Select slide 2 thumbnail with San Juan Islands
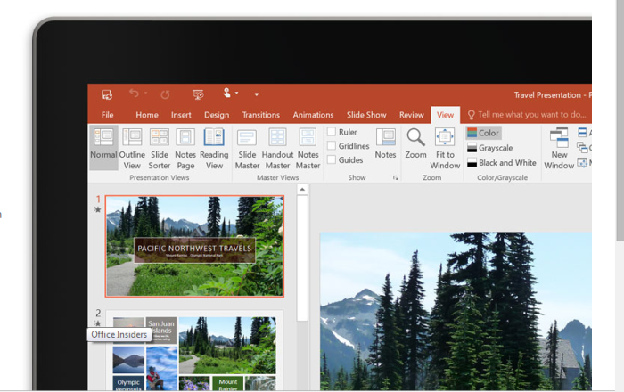 [x=194, y=351]
